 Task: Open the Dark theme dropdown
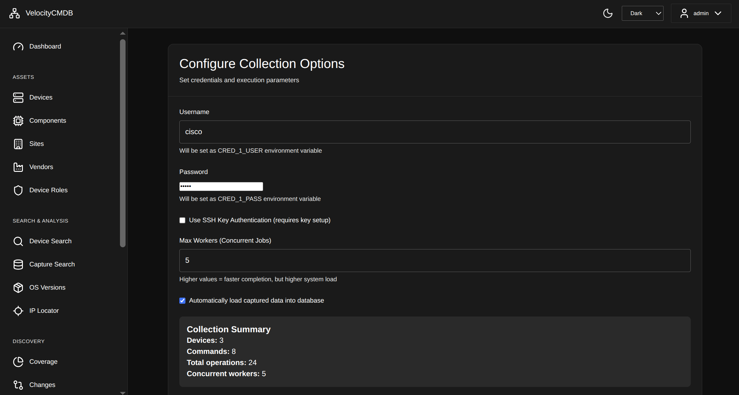[x=642, y=13]
